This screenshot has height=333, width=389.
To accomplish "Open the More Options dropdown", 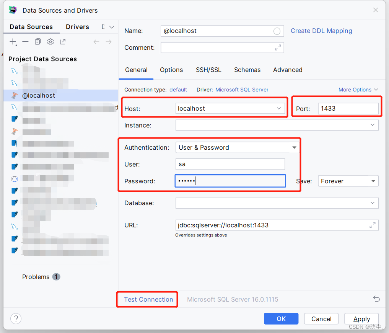I will coord(358,89).
